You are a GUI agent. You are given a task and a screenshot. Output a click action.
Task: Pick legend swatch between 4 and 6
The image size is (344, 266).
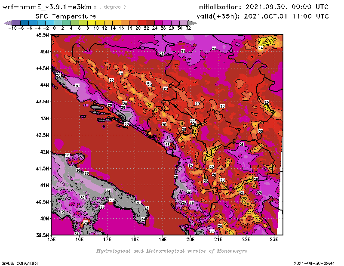[x=75, y=23]
